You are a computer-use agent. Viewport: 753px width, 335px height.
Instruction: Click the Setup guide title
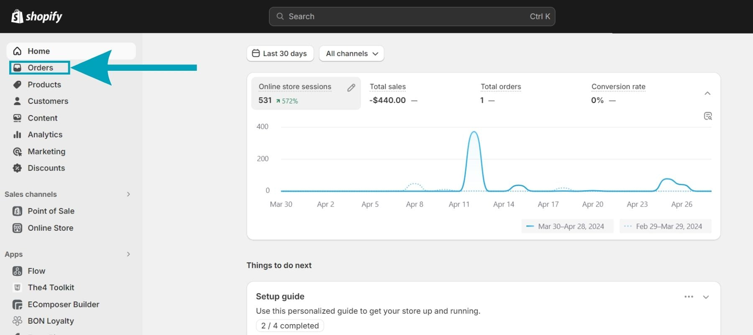[280, 296]
